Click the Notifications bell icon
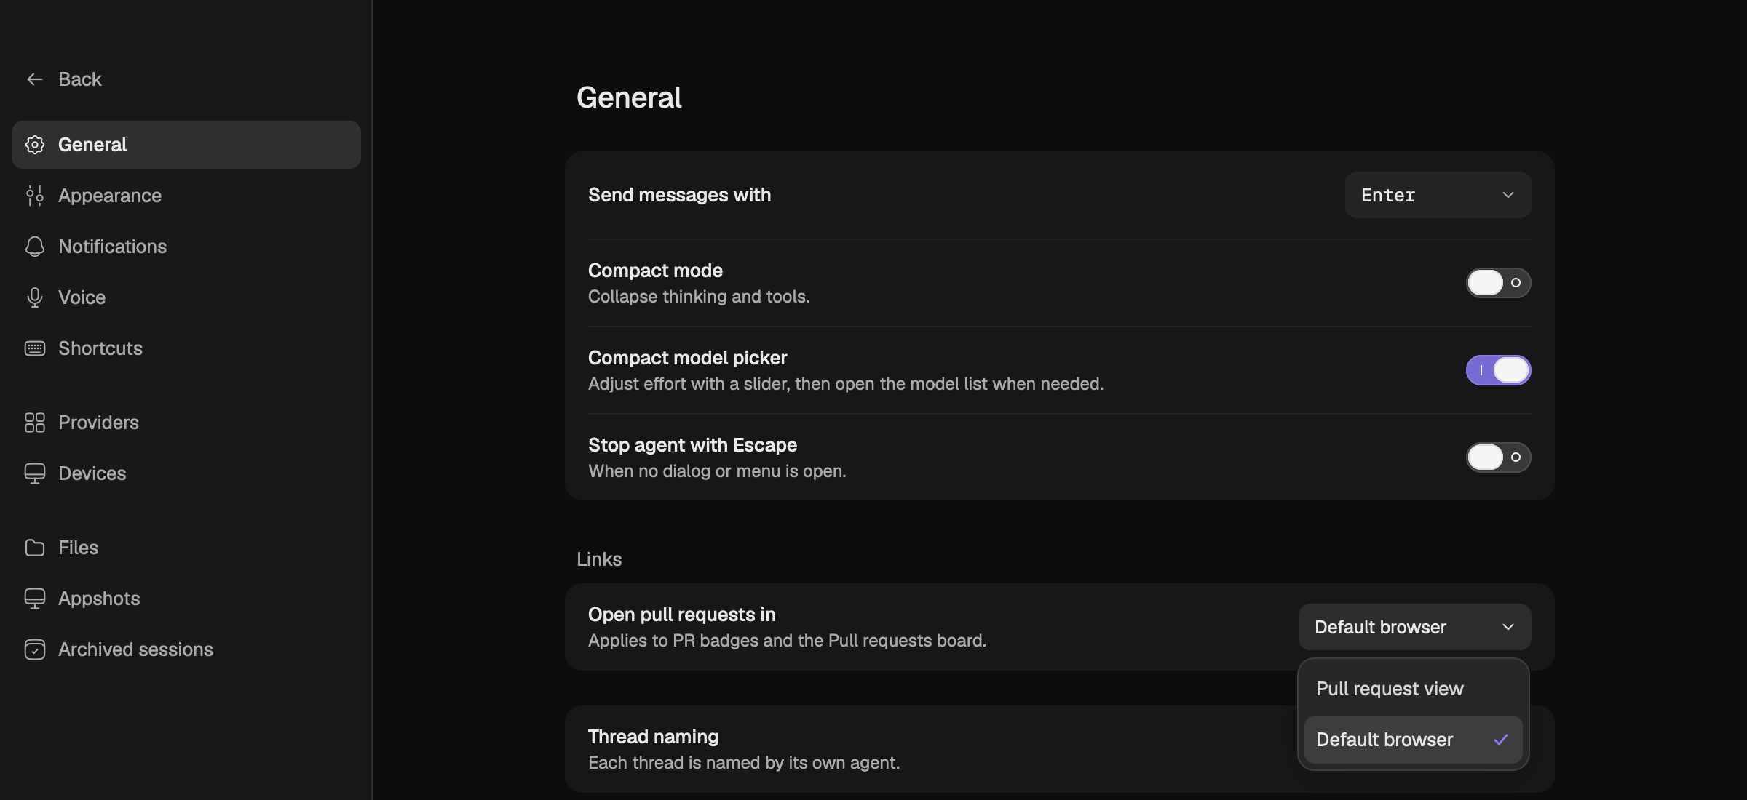 click(x=34, y=247)
